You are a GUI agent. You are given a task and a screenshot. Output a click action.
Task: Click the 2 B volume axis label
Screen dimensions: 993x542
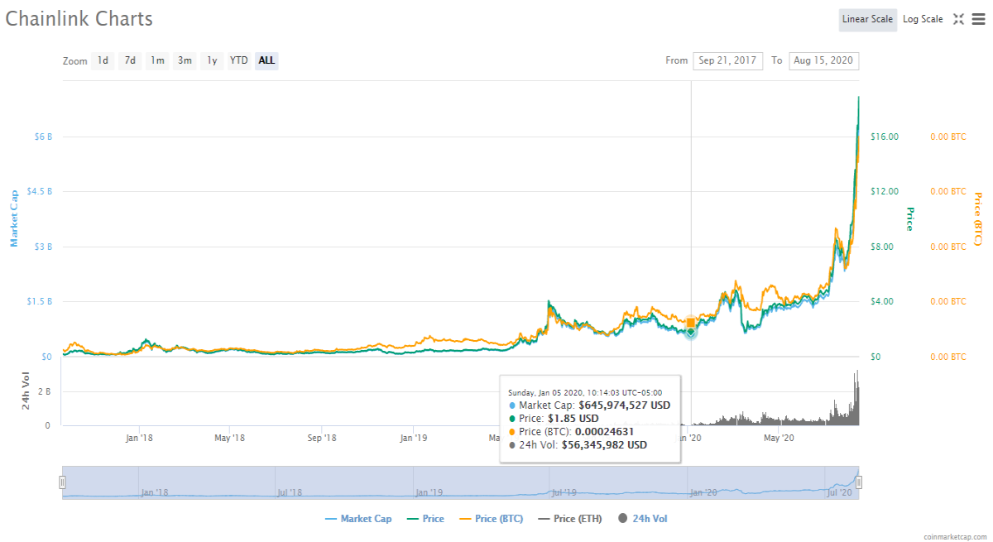(x=44, y=391)
